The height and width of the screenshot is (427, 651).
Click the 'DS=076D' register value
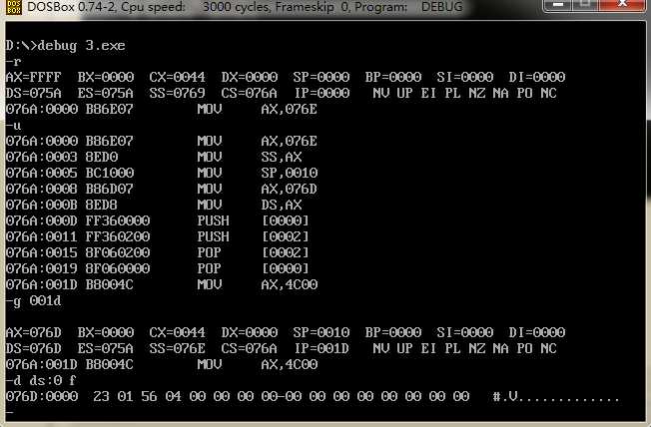pos(34,348)
